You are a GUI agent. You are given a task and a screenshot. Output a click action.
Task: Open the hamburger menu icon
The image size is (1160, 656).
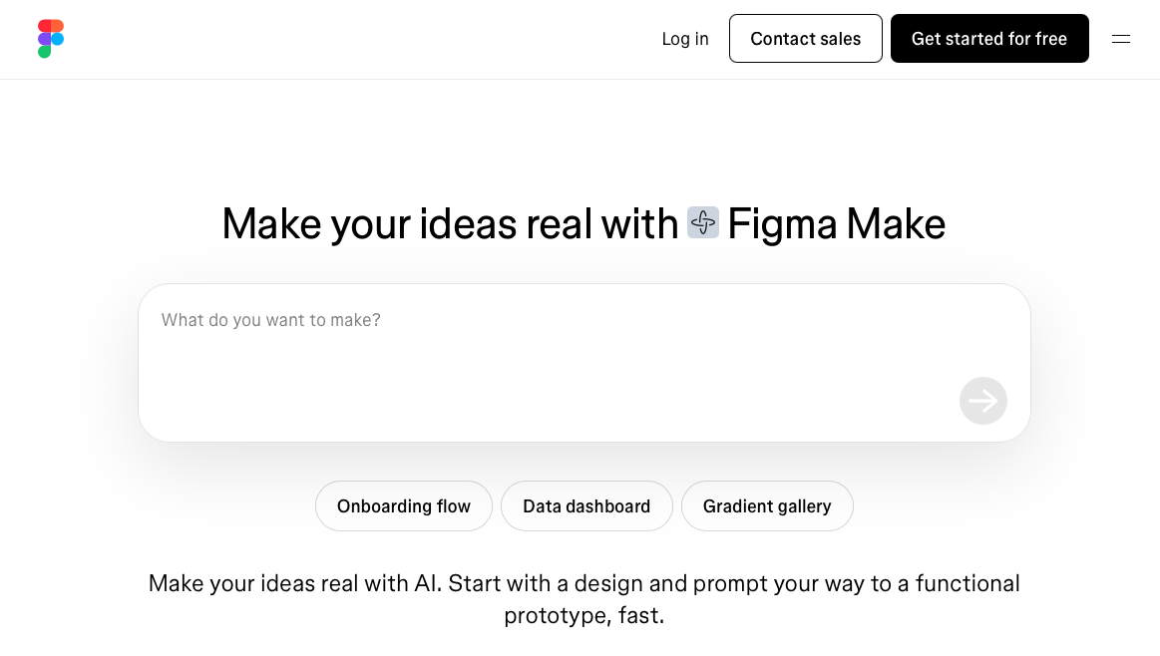[x=1121, y=39]
